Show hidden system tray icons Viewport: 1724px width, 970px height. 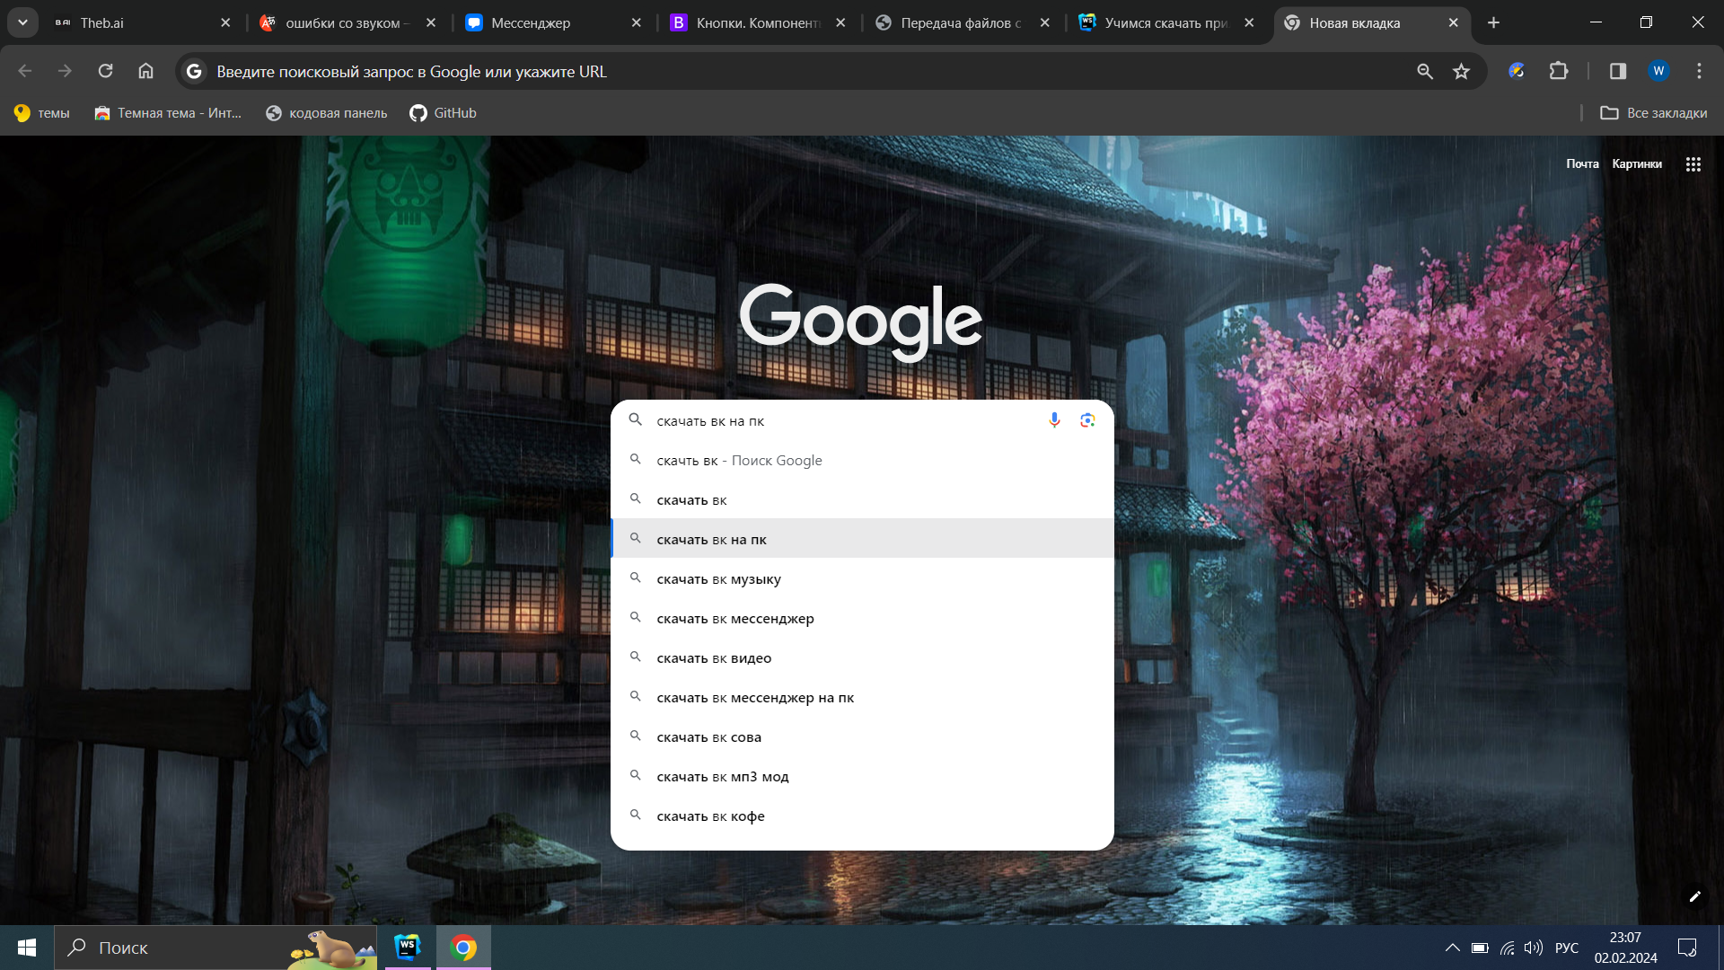[1452, 948]
